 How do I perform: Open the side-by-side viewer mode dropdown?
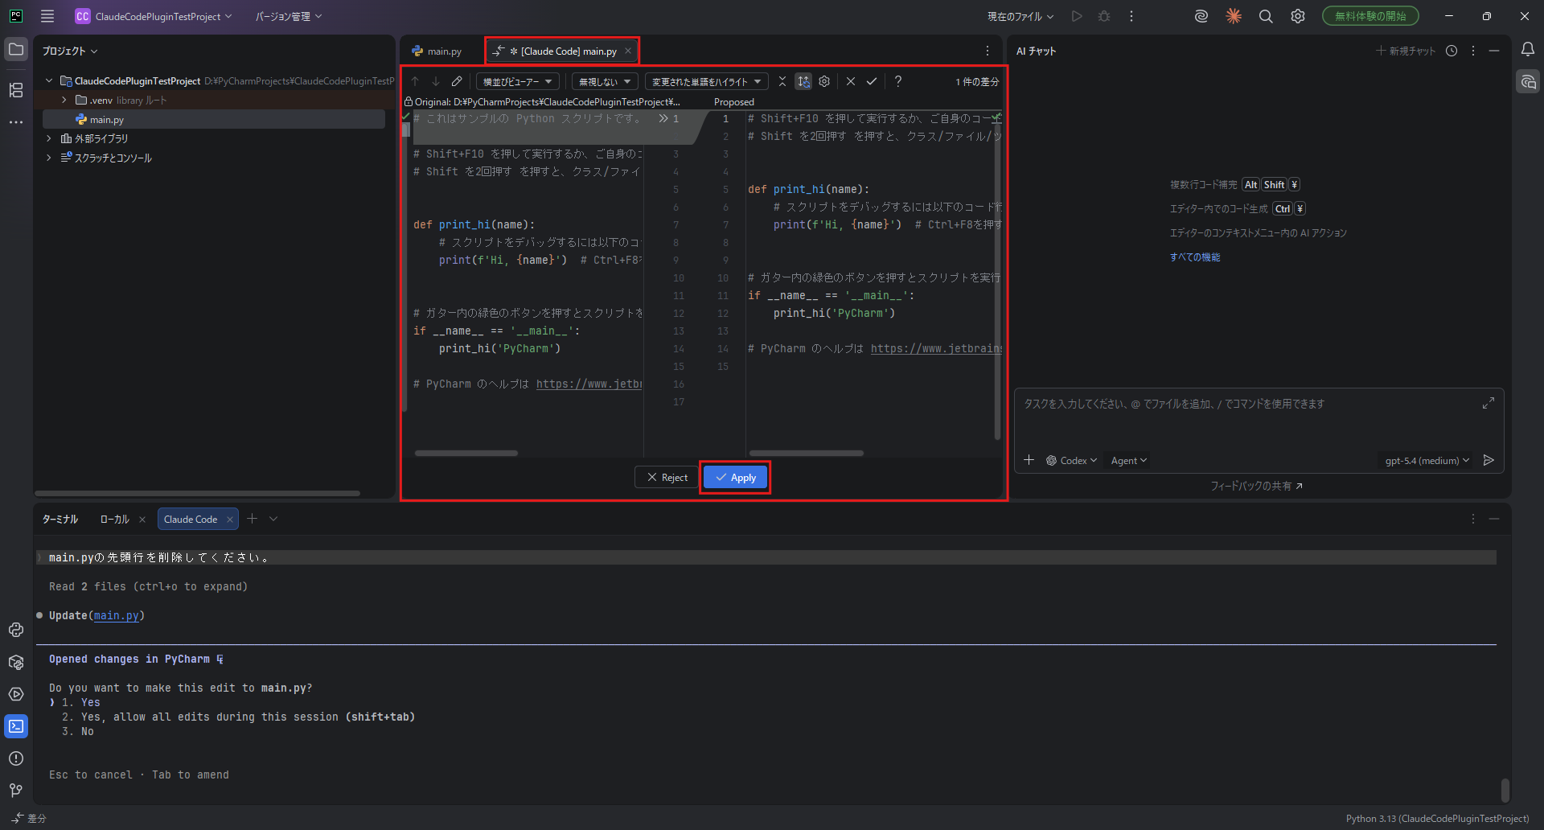click(x=517, y=81)
